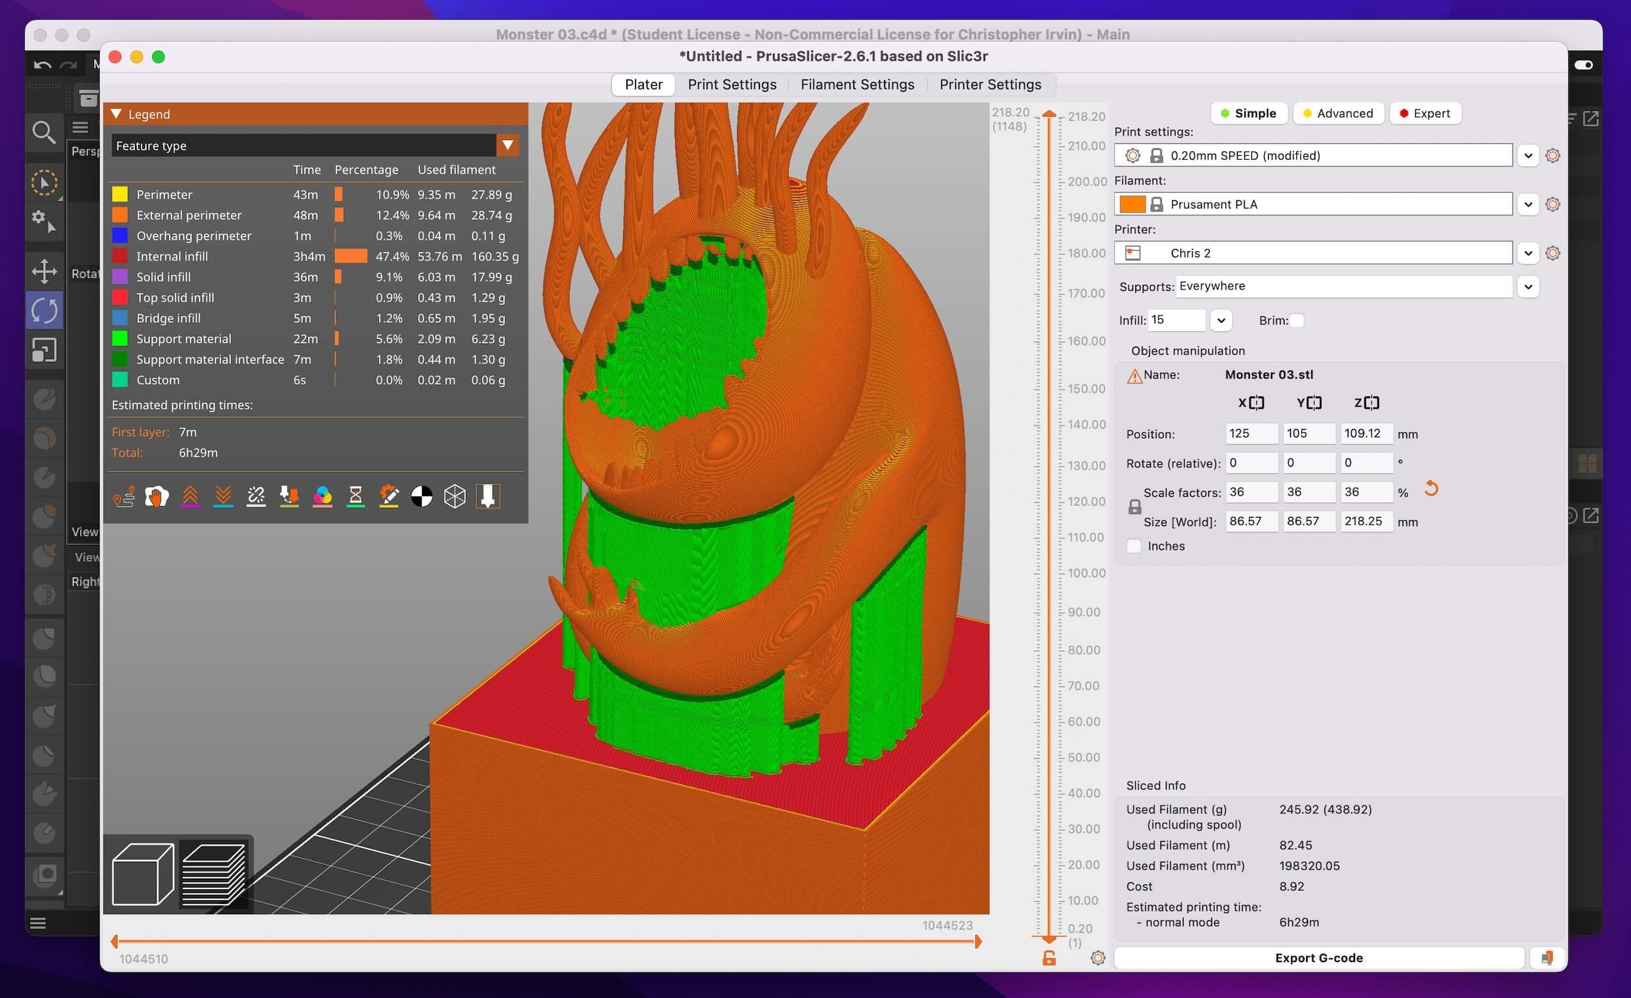
Task: Click Prusament PLA orange color swatch
Action: tap(1132, 205)
